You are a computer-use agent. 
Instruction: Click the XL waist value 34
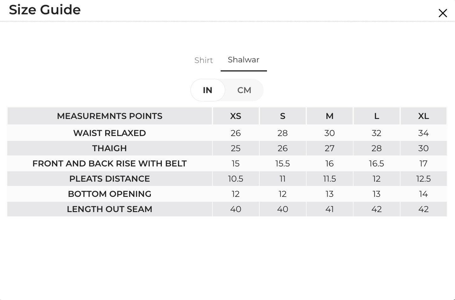pyautogui.click(x=424, y=133)
